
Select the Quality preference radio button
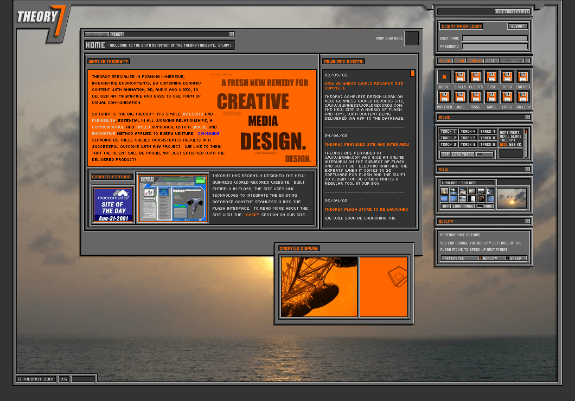[480, 258]
